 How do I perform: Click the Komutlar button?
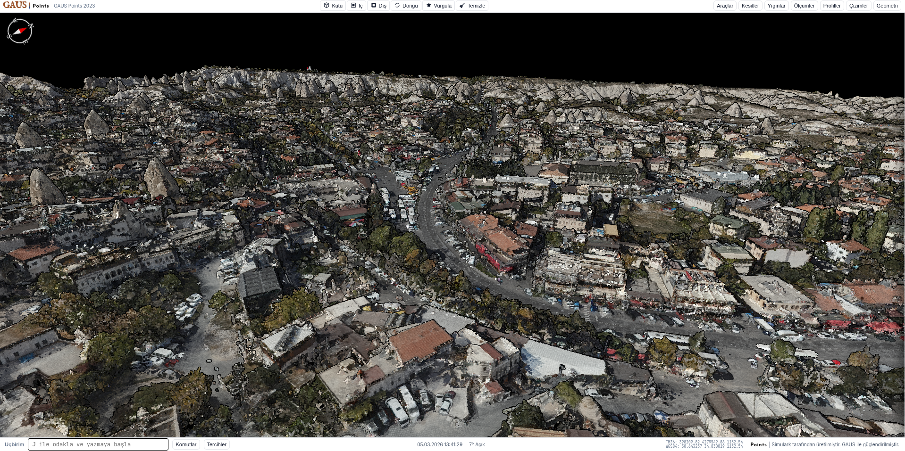pos(186,444)
